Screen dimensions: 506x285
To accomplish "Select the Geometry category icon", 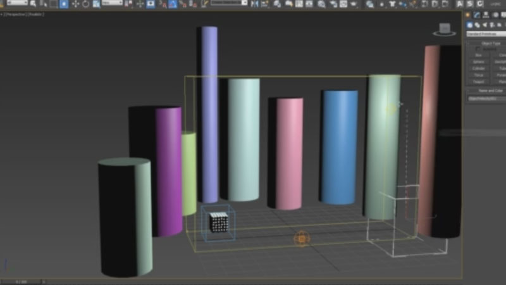I will coord(470,25).
